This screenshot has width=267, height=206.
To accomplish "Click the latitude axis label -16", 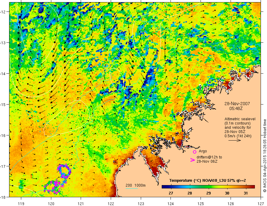I will click(x=3, y=135).
